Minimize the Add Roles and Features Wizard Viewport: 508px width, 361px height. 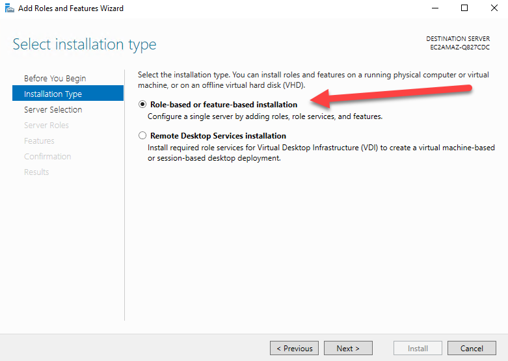pyautogui.click(x=434, y=8)
